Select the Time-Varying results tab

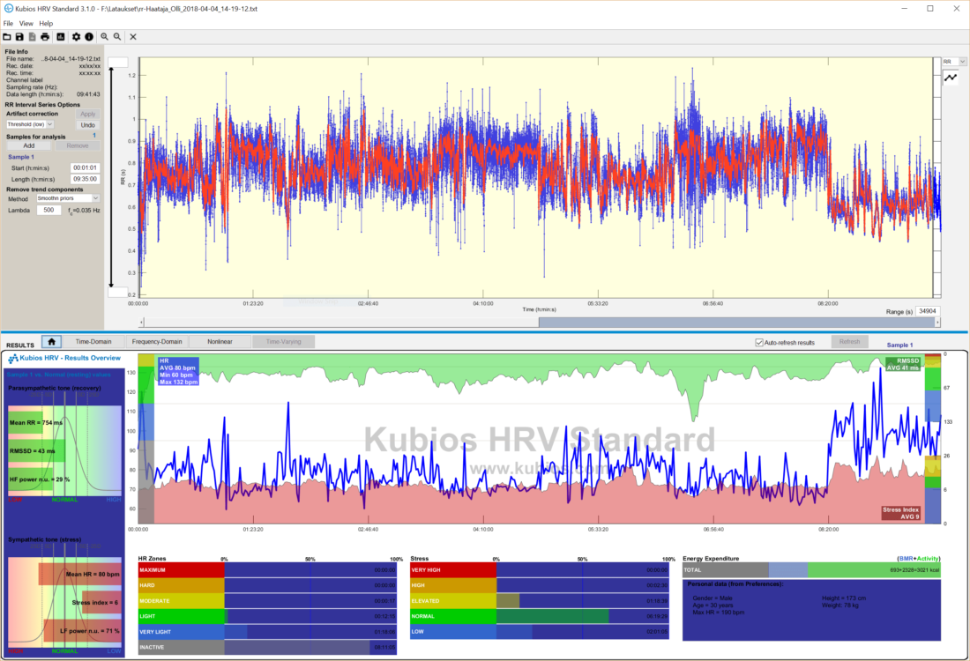283,341
